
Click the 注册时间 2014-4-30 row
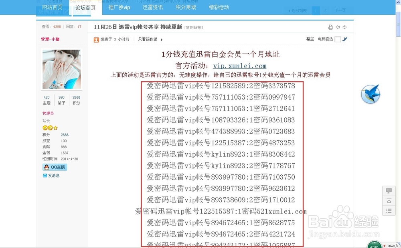(x=61, y=159)
